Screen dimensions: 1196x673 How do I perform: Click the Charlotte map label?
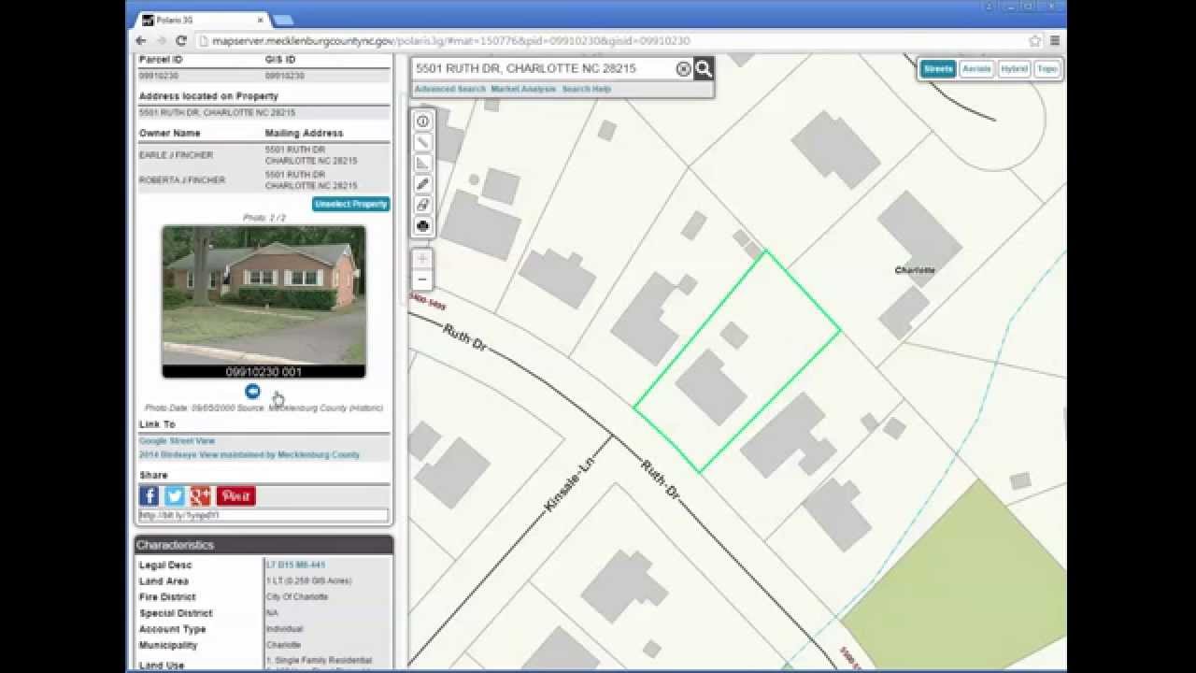915,270
